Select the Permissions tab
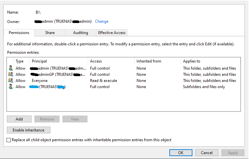Image resolution: width=249 pixels, height=159 pixels. point(19,33)
